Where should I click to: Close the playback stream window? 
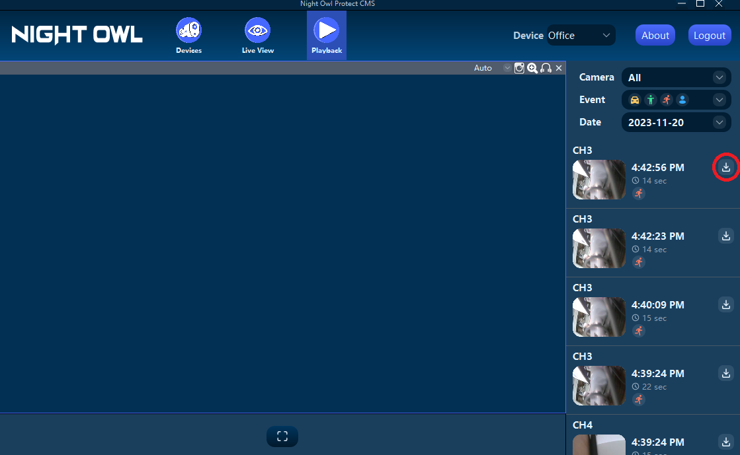[558, 67]
